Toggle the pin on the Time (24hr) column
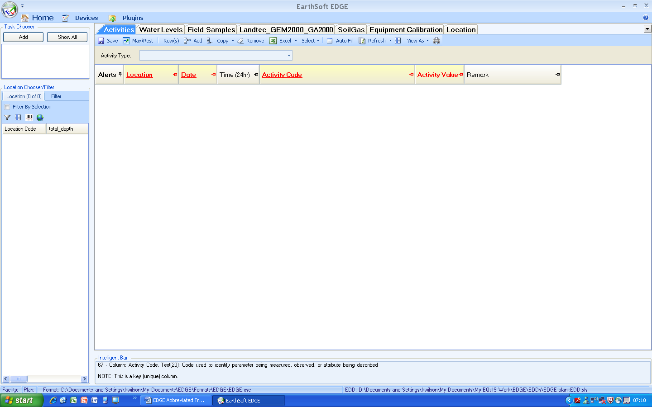Image resolution: width=652 pixels, height=407 pixels. 256,74
